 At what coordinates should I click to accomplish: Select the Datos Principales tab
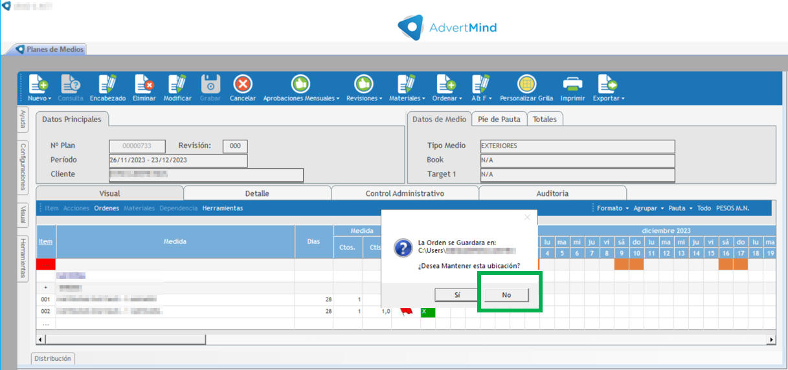coord(72,119)
